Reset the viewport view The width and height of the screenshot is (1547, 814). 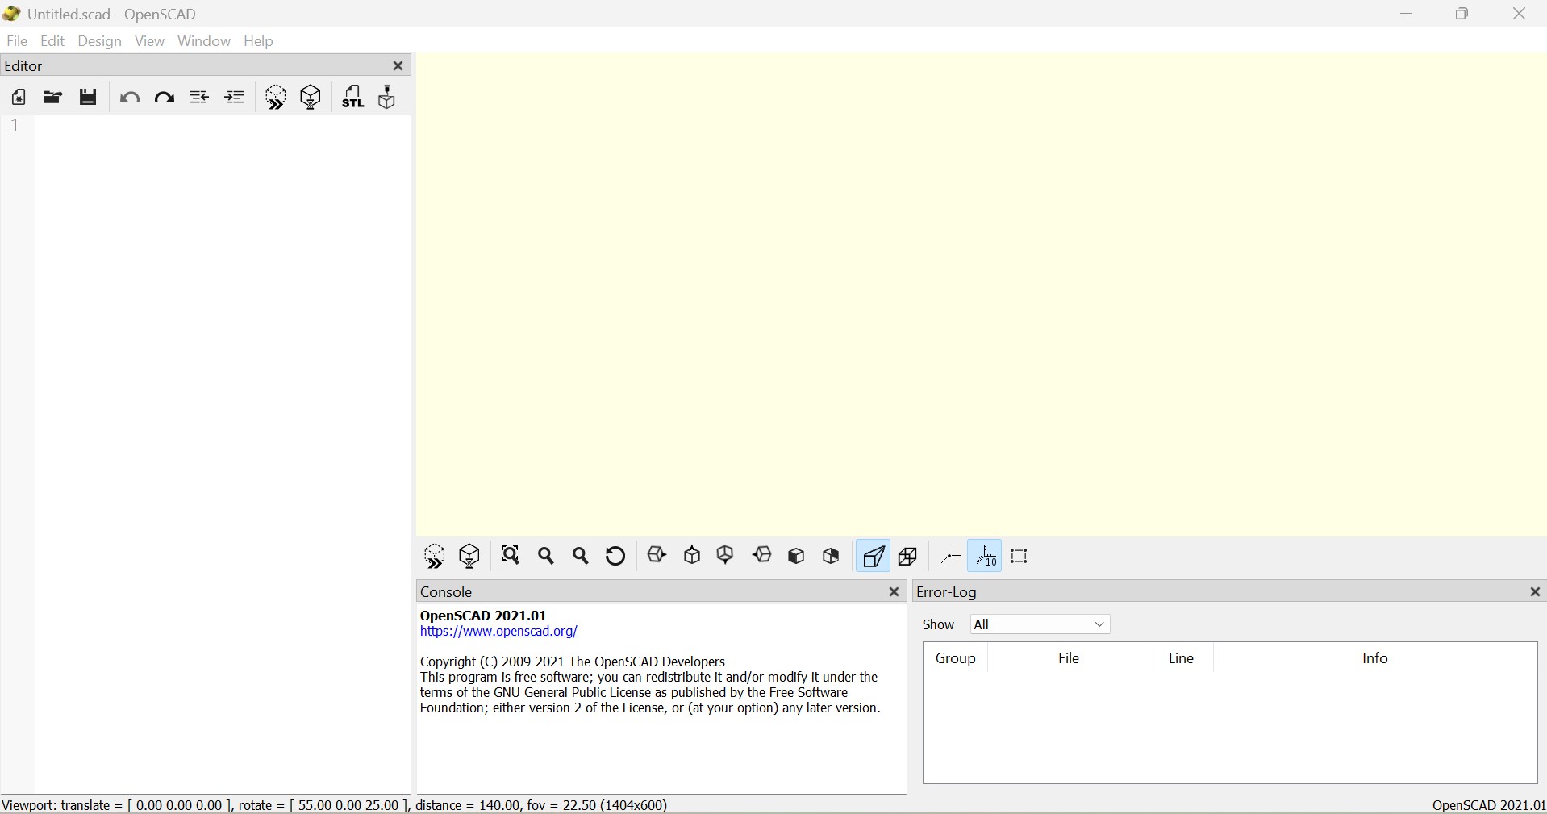[x=616, y=556]
